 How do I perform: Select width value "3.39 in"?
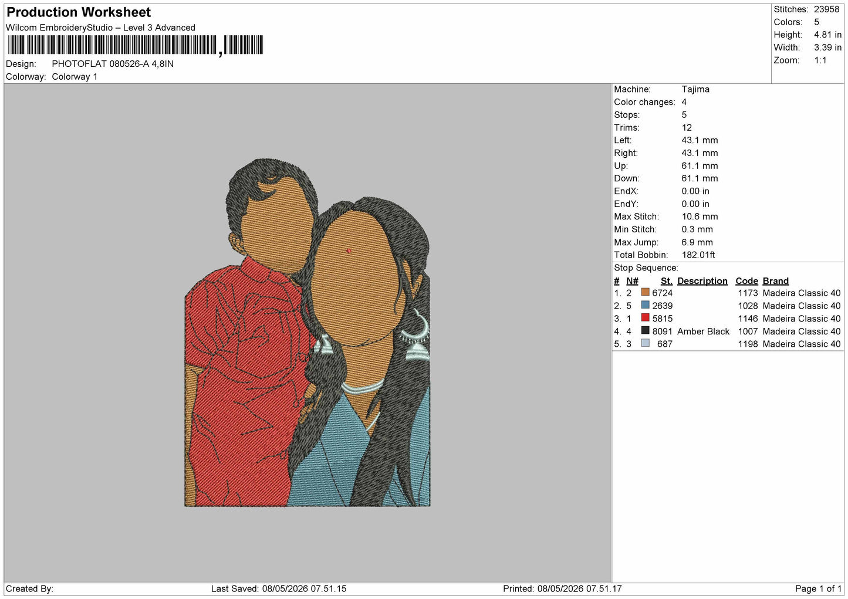point(828,48)
